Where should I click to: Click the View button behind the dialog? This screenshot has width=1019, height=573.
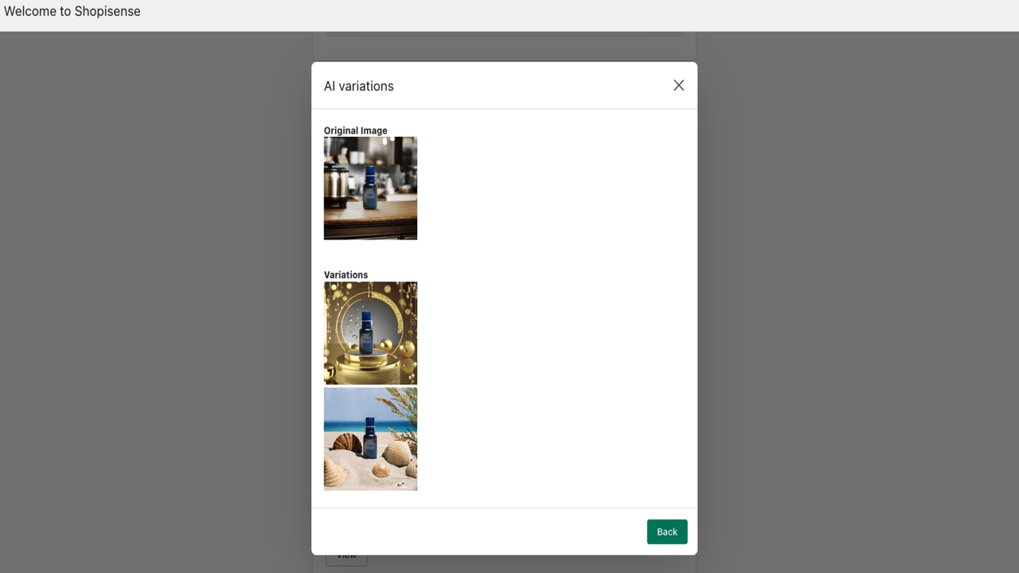tap(346, 559)
